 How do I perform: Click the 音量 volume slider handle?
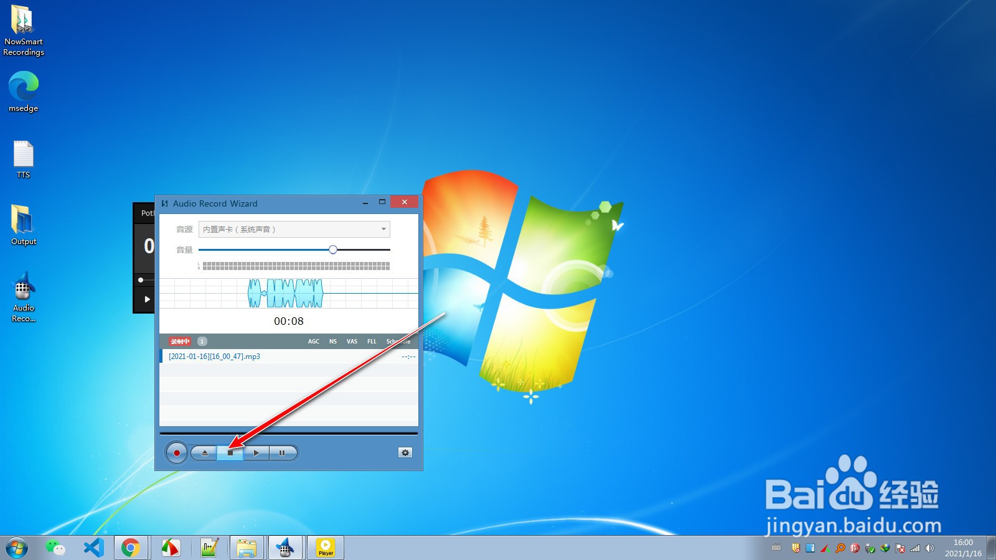coord(333,250)
